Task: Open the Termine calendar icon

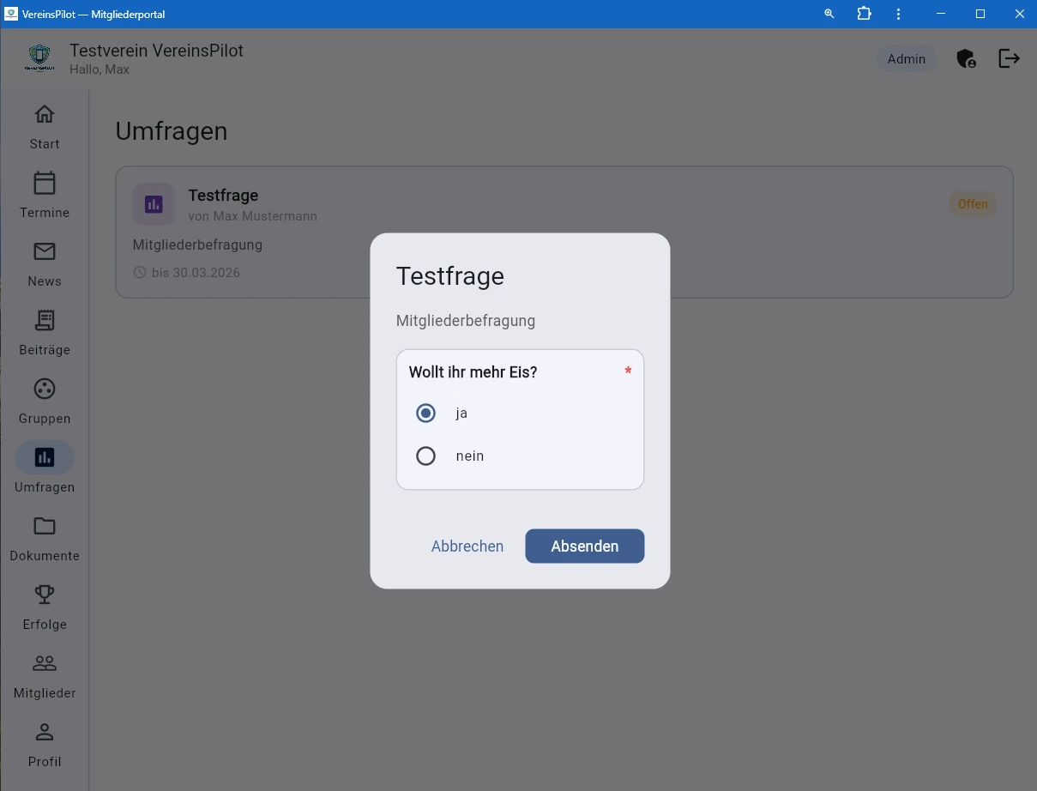Action: coord(45,184)
